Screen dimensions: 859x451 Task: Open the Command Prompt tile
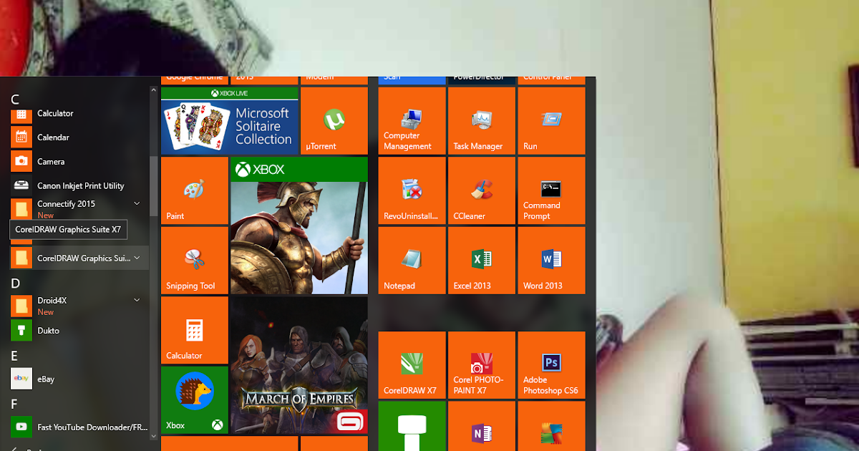(x=551, y=190)
